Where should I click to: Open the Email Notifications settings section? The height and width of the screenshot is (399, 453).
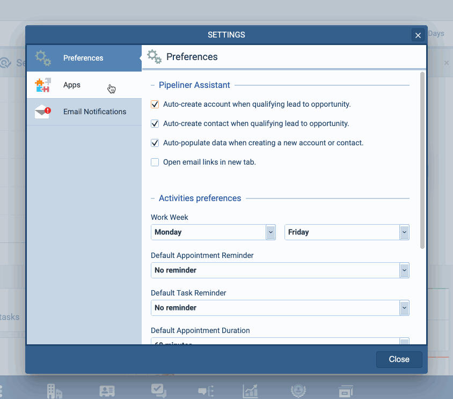pos(94,112)
